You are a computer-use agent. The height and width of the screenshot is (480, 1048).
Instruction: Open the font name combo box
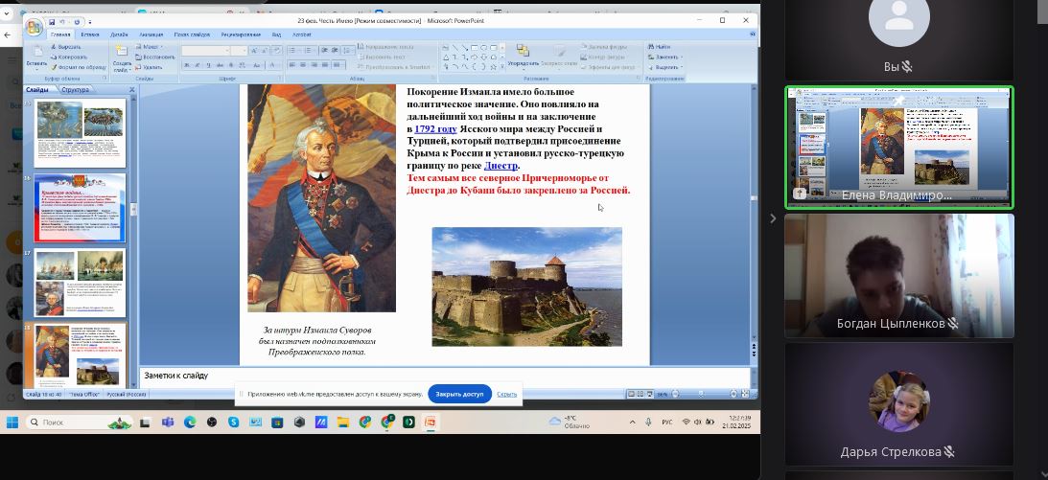point(205,51)
